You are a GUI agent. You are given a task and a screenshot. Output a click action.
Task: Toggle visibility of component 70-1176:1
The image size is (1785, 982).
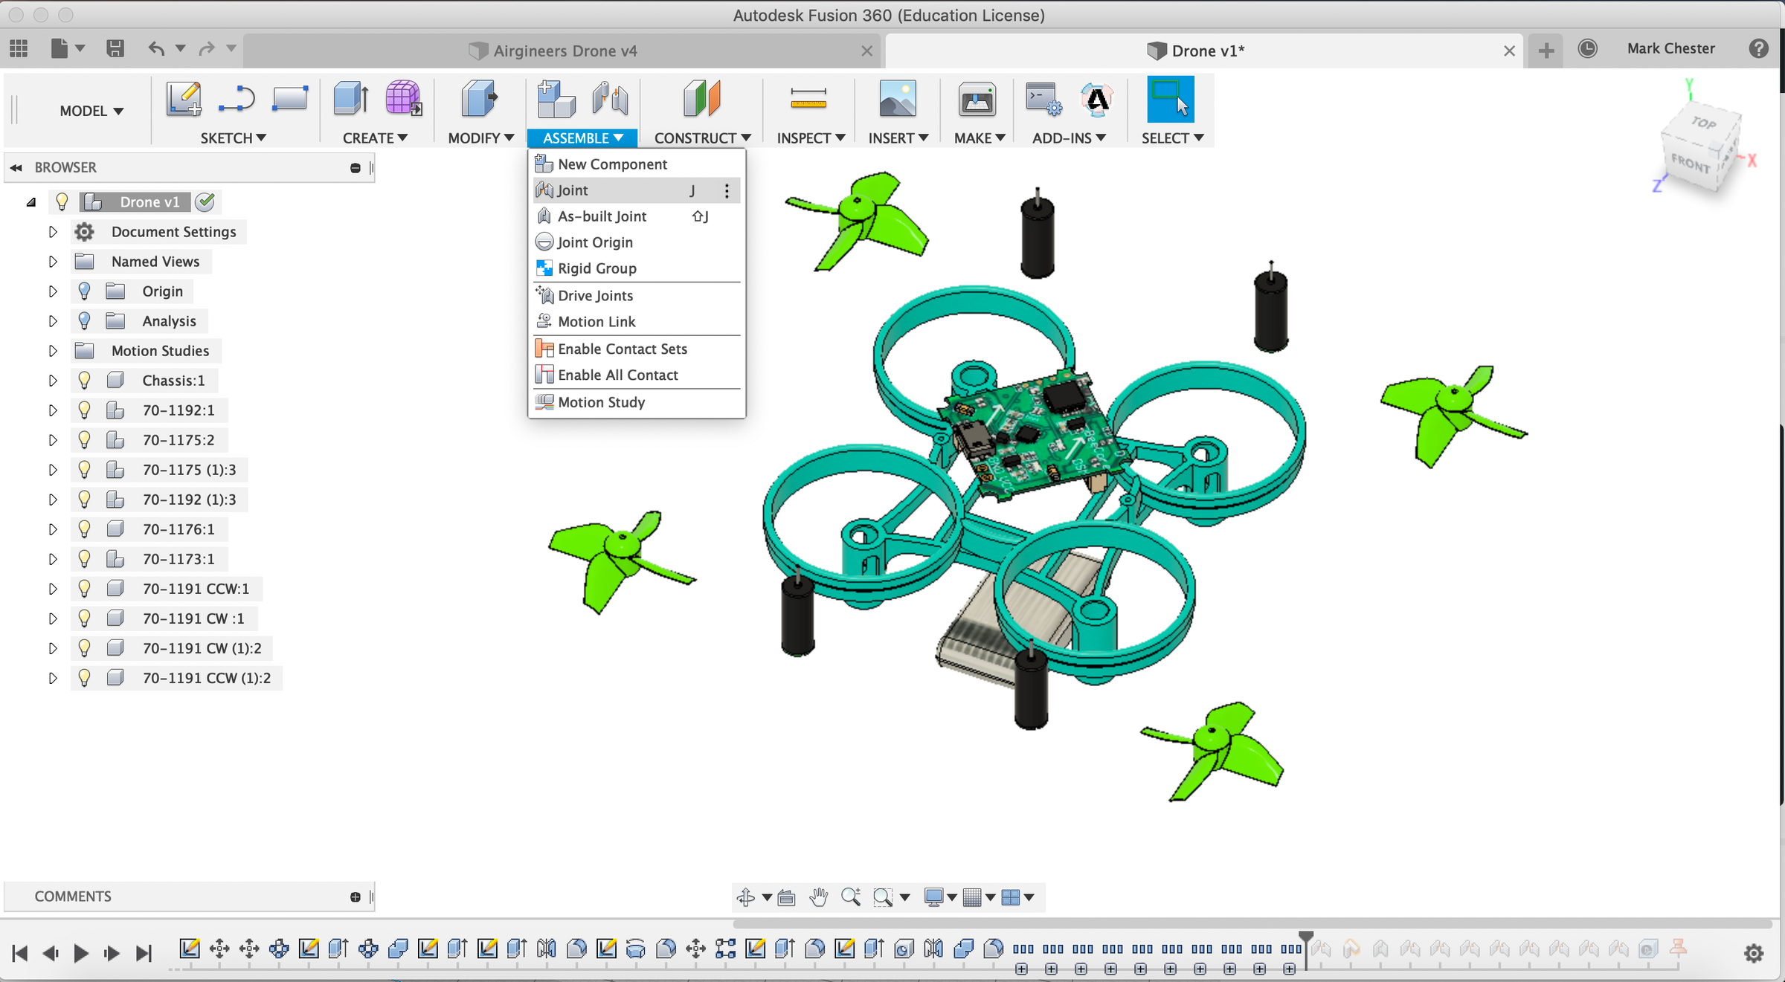[x=83, y=529]
